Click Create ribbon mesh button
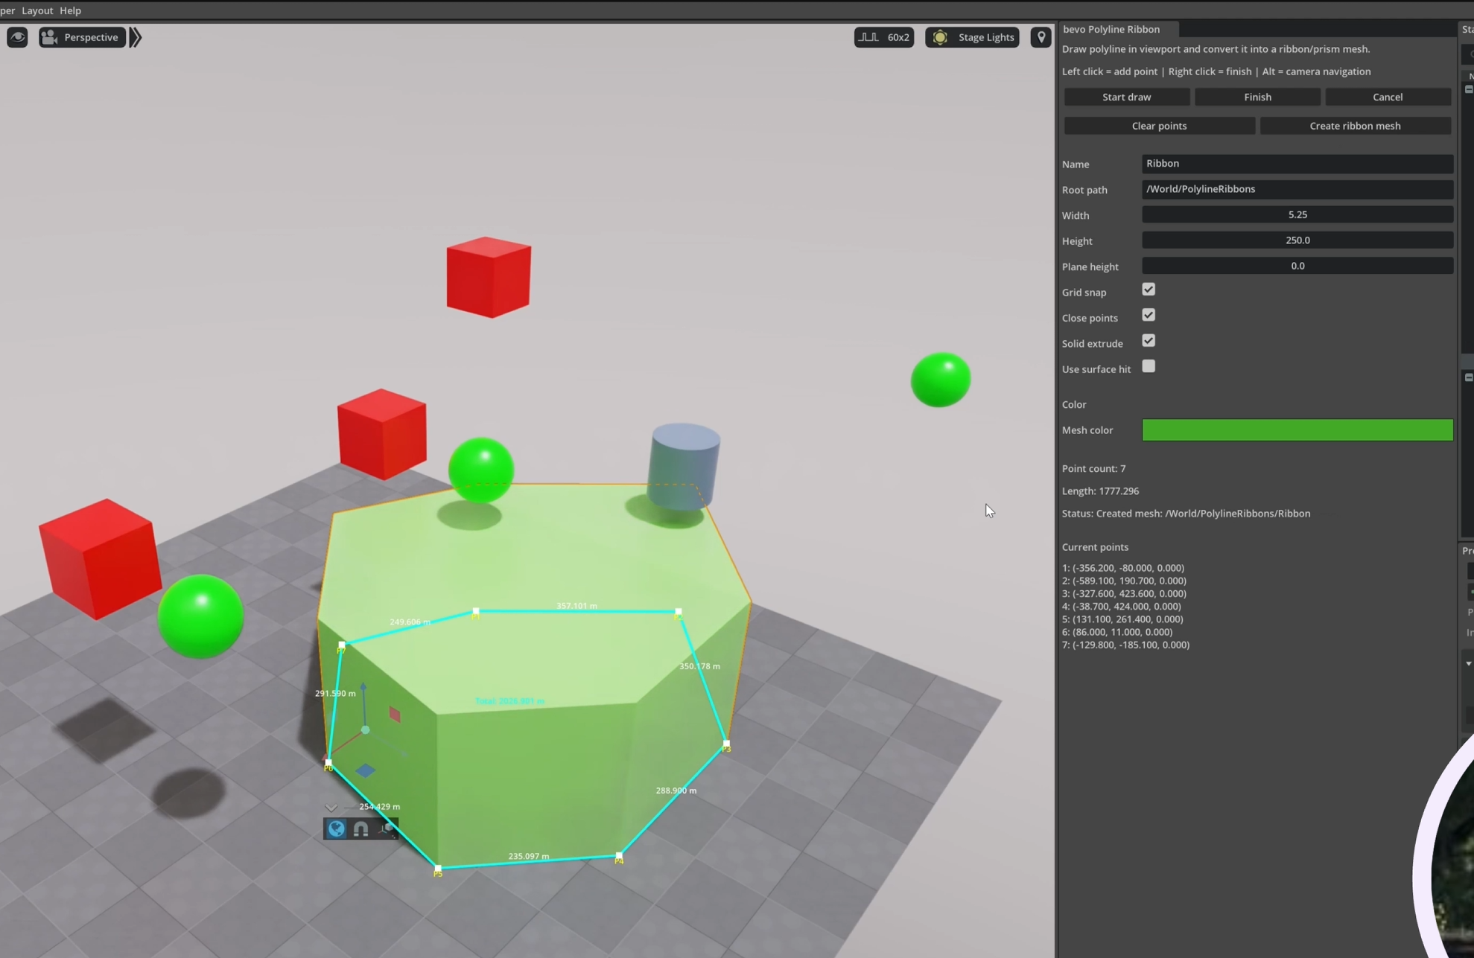The width and height of the screenshot is (1474, 958). (1355, 126)
